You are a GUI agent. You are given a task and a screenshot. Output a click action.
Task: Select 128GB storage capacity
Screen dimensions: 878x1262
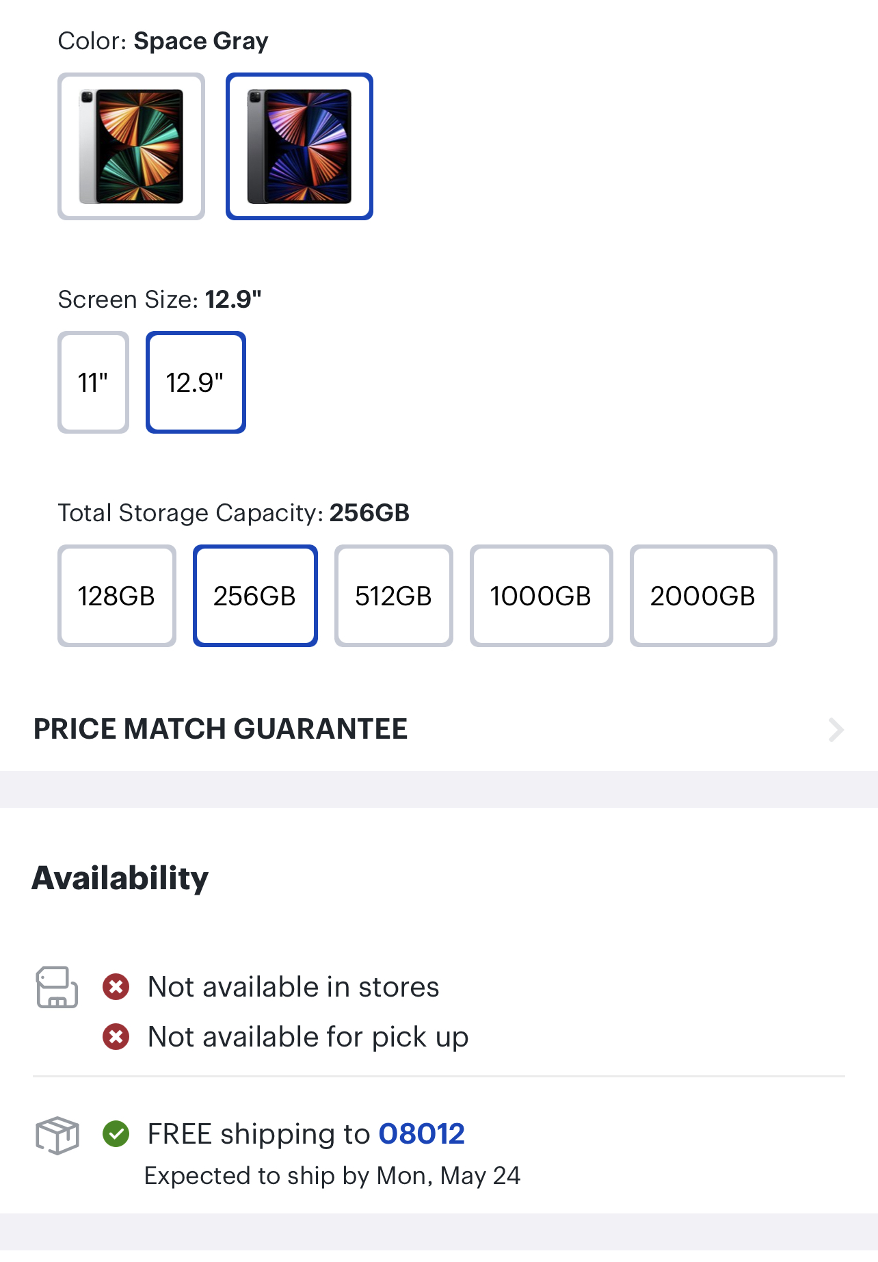tap(117, 596)
